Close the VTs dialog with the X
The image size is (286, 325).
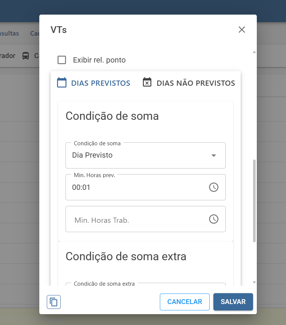click(x=242, y=30)
